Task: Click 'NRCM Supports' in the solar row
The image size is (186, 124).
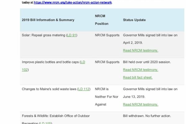Action: coord(107,35)
